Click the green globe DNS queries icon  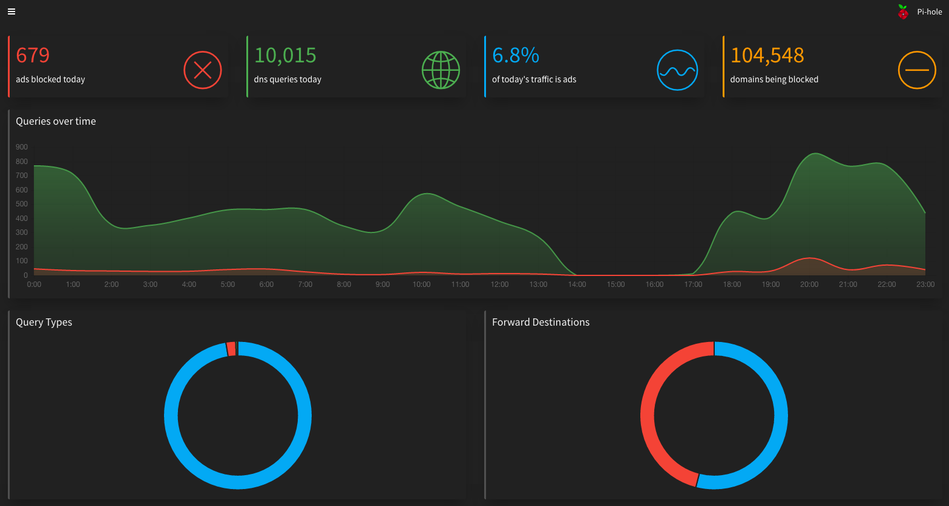click(441, 70)
